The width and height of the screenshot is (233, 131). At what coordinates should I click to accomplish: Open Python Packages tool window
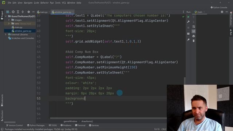point(36,125)
